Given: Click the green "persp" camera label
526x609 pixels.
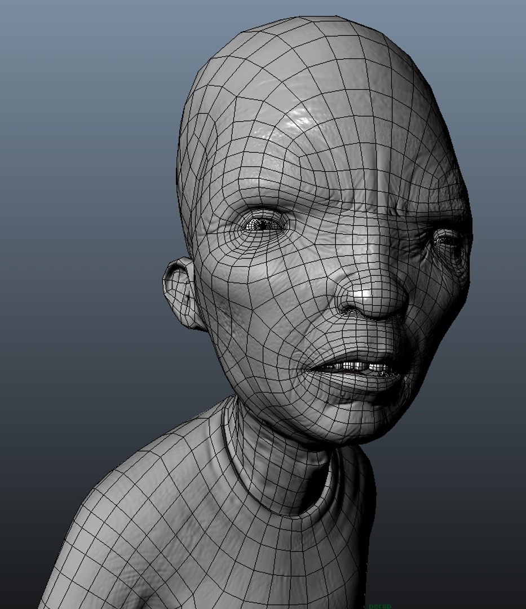Looking at the screenshot, I should (380, 606).
